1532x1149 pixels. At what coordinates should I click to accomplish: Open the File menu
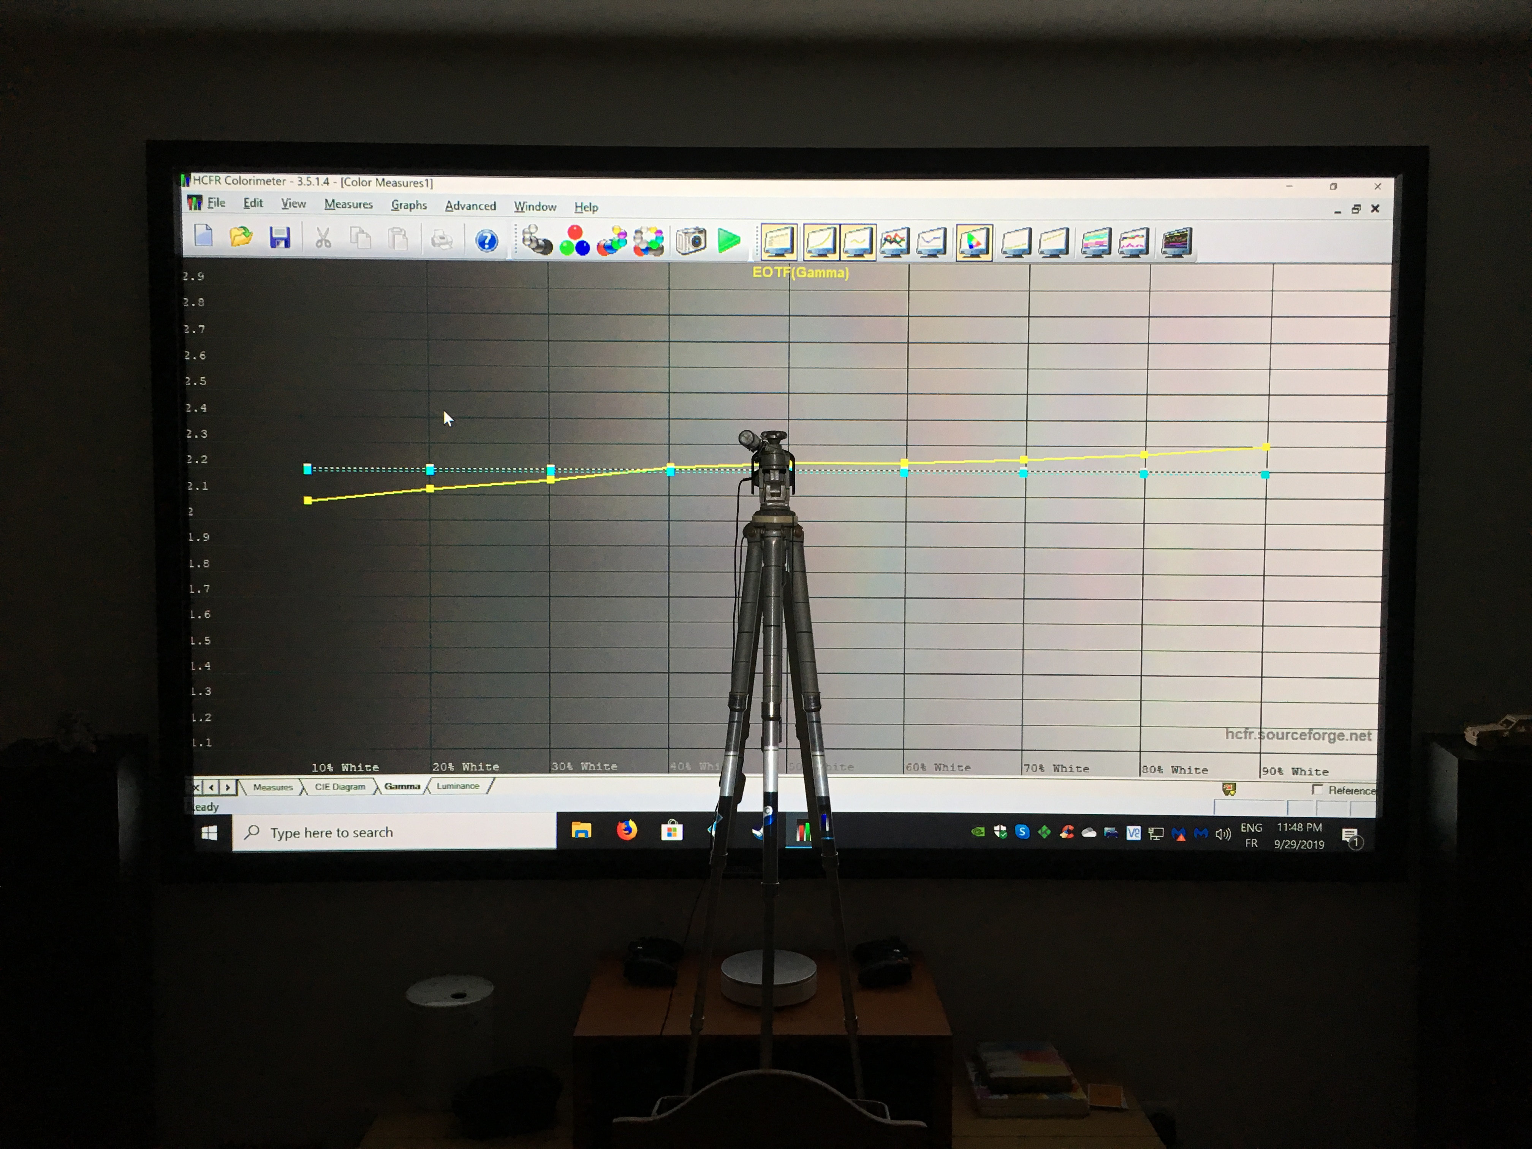click(x=216, y=203)
